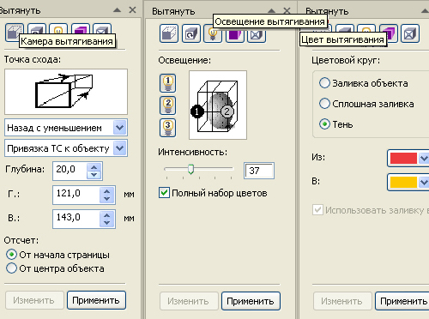Click Применить button in left camera panel

point(96,300)
